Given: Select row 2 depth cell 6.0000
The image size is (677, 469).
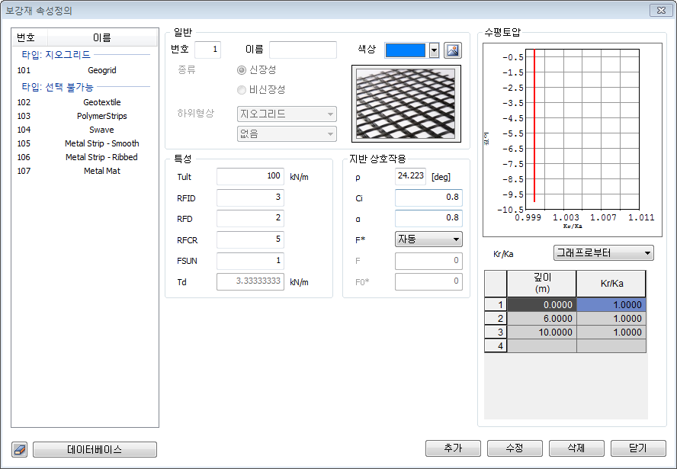Looking at the screenshot, I should (542, 319).
